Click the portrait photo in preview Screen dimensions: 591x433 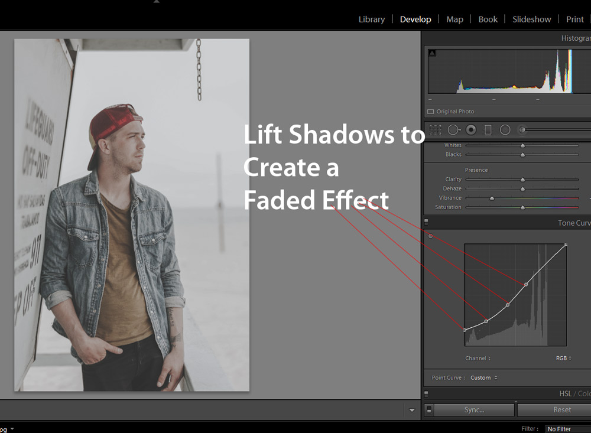(x=132, y=215)
